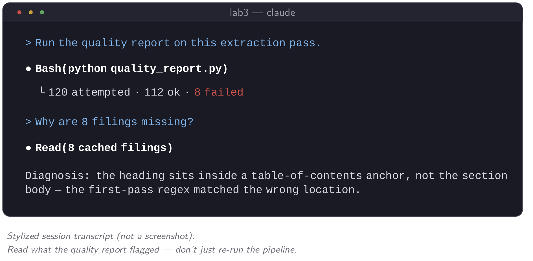Screen dimensions: 533x261
Task: Click the first prompt chevron before 'Run'
Action: (x=28, y=43)
